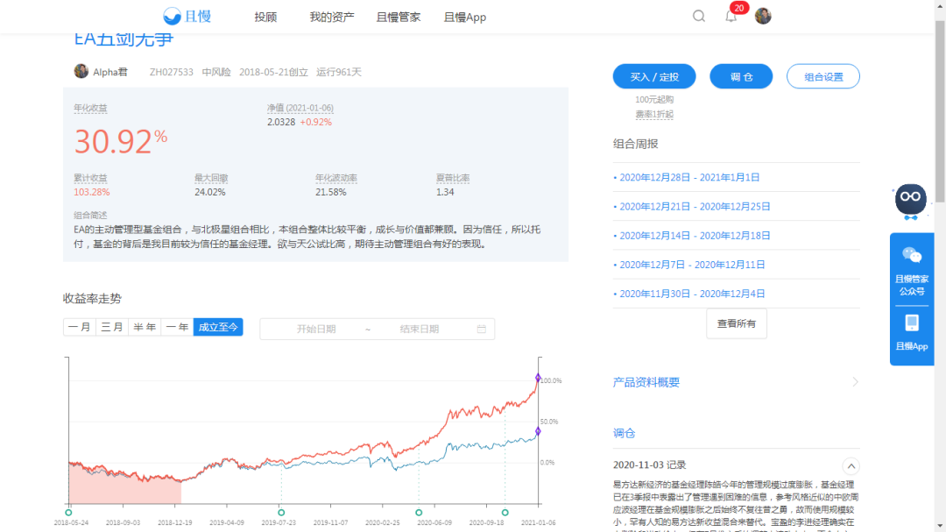Expand the 产品资料概要 arrow

tap(855, 381)
